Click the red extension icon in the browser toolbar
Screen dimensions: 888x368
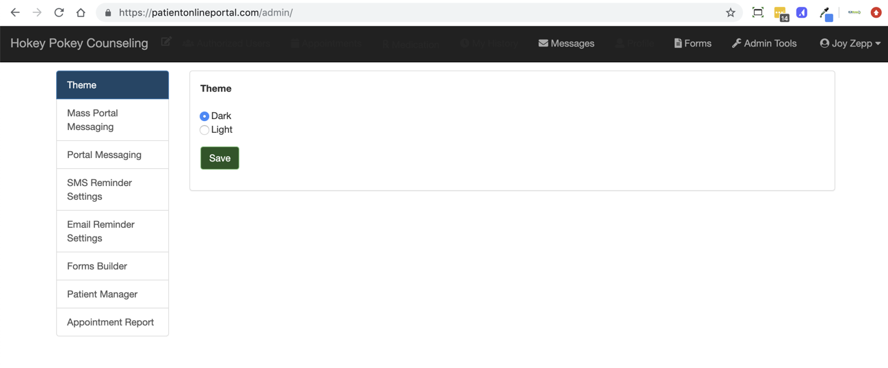coord(876,12)
